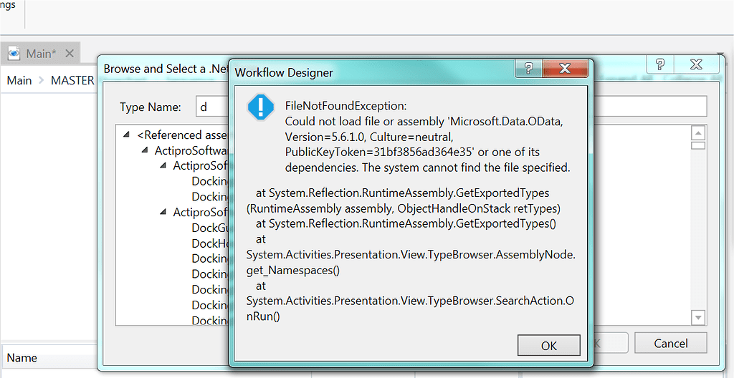Click the type list scrollbar thumb
This screenshot has width=734, height=378.
pos(698,145)
